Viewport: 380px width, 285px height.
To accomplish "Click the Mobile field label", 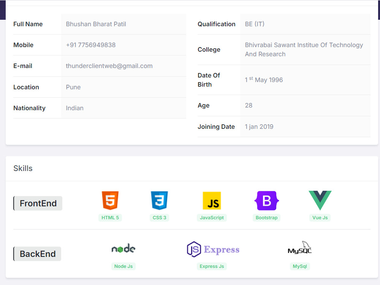I will (x=23, y=45).
